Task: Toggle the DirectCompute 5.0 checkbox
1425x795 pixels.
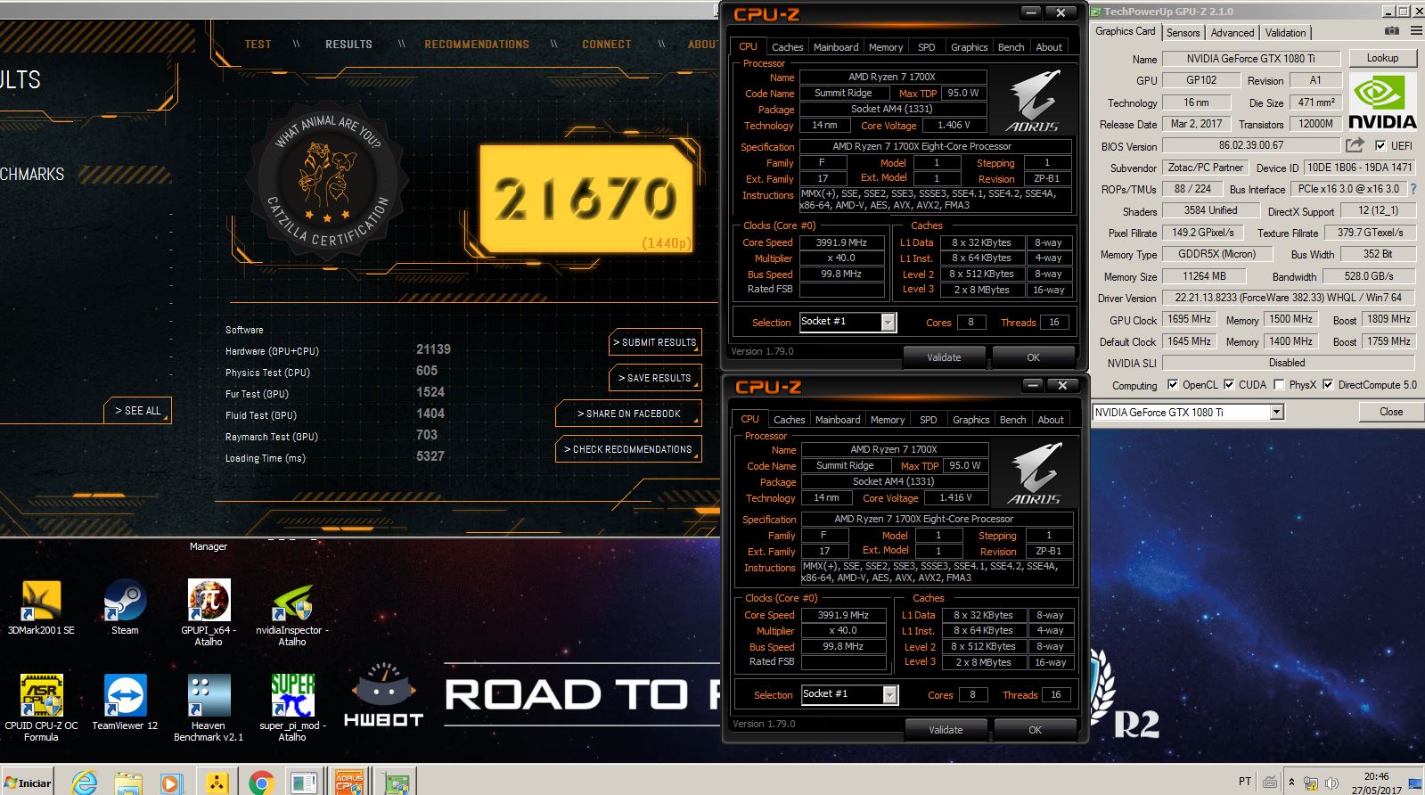Action: (1328, 385)
